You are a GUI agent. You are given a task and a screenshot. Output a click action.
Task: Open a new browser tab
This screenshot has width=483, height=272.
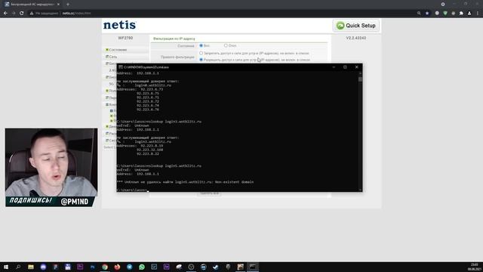[x=68, y=5]
